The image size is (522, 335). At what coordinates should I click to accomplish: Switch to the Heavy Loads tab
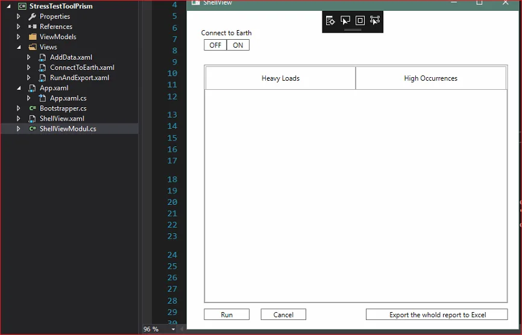point(280,78)
